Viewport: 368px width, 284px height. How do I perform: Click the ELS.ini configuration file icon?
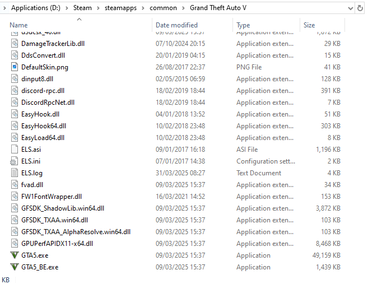tap(14, 161)
